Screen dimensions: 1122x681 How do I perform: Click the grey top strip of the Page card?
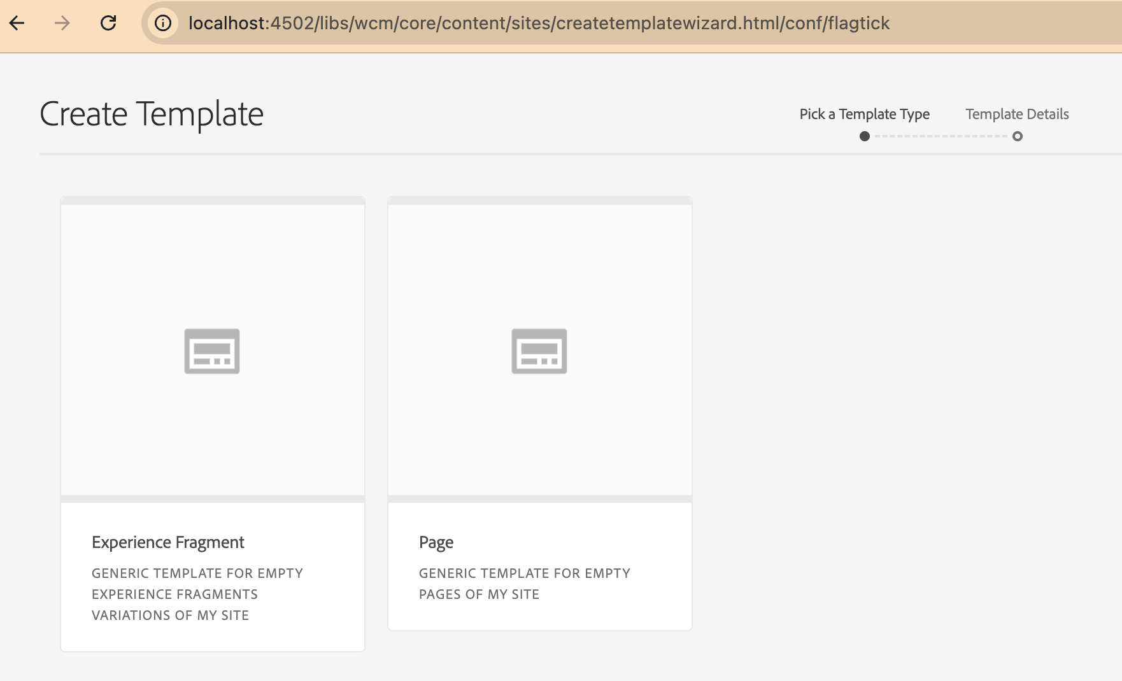[539, 200]
